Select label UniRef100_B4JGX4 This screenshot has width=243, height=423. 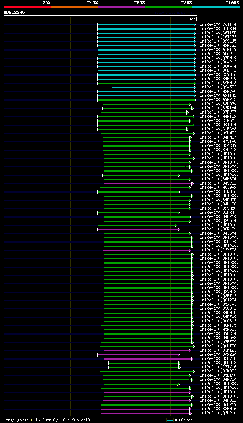[x=218, y=234]
